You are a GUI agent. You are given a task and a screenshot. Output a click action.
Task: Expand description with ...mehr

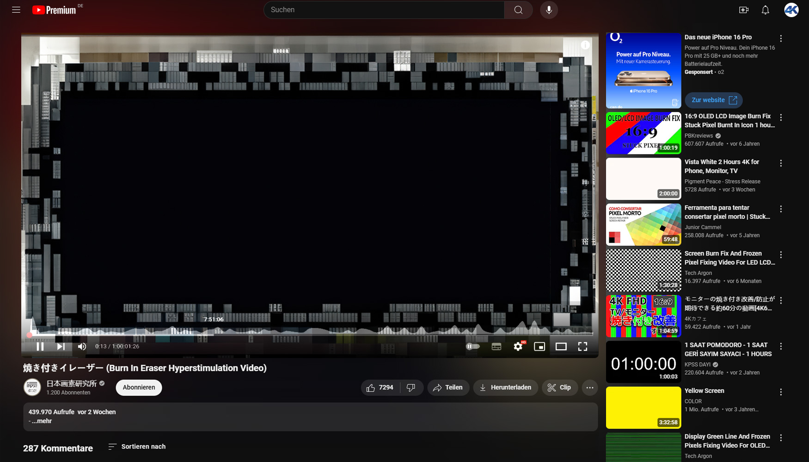[x=42, y=421]
